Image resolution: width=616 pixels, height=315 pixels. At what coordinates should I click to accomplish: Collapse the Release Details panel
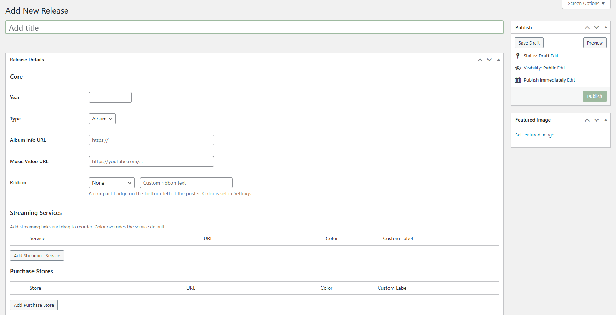(499, 60)
